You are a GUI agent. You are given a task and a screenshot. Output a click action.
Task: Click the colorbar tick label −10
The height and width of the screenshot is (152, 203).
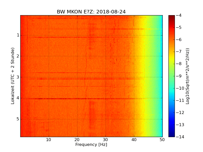(x=180, y=88)
